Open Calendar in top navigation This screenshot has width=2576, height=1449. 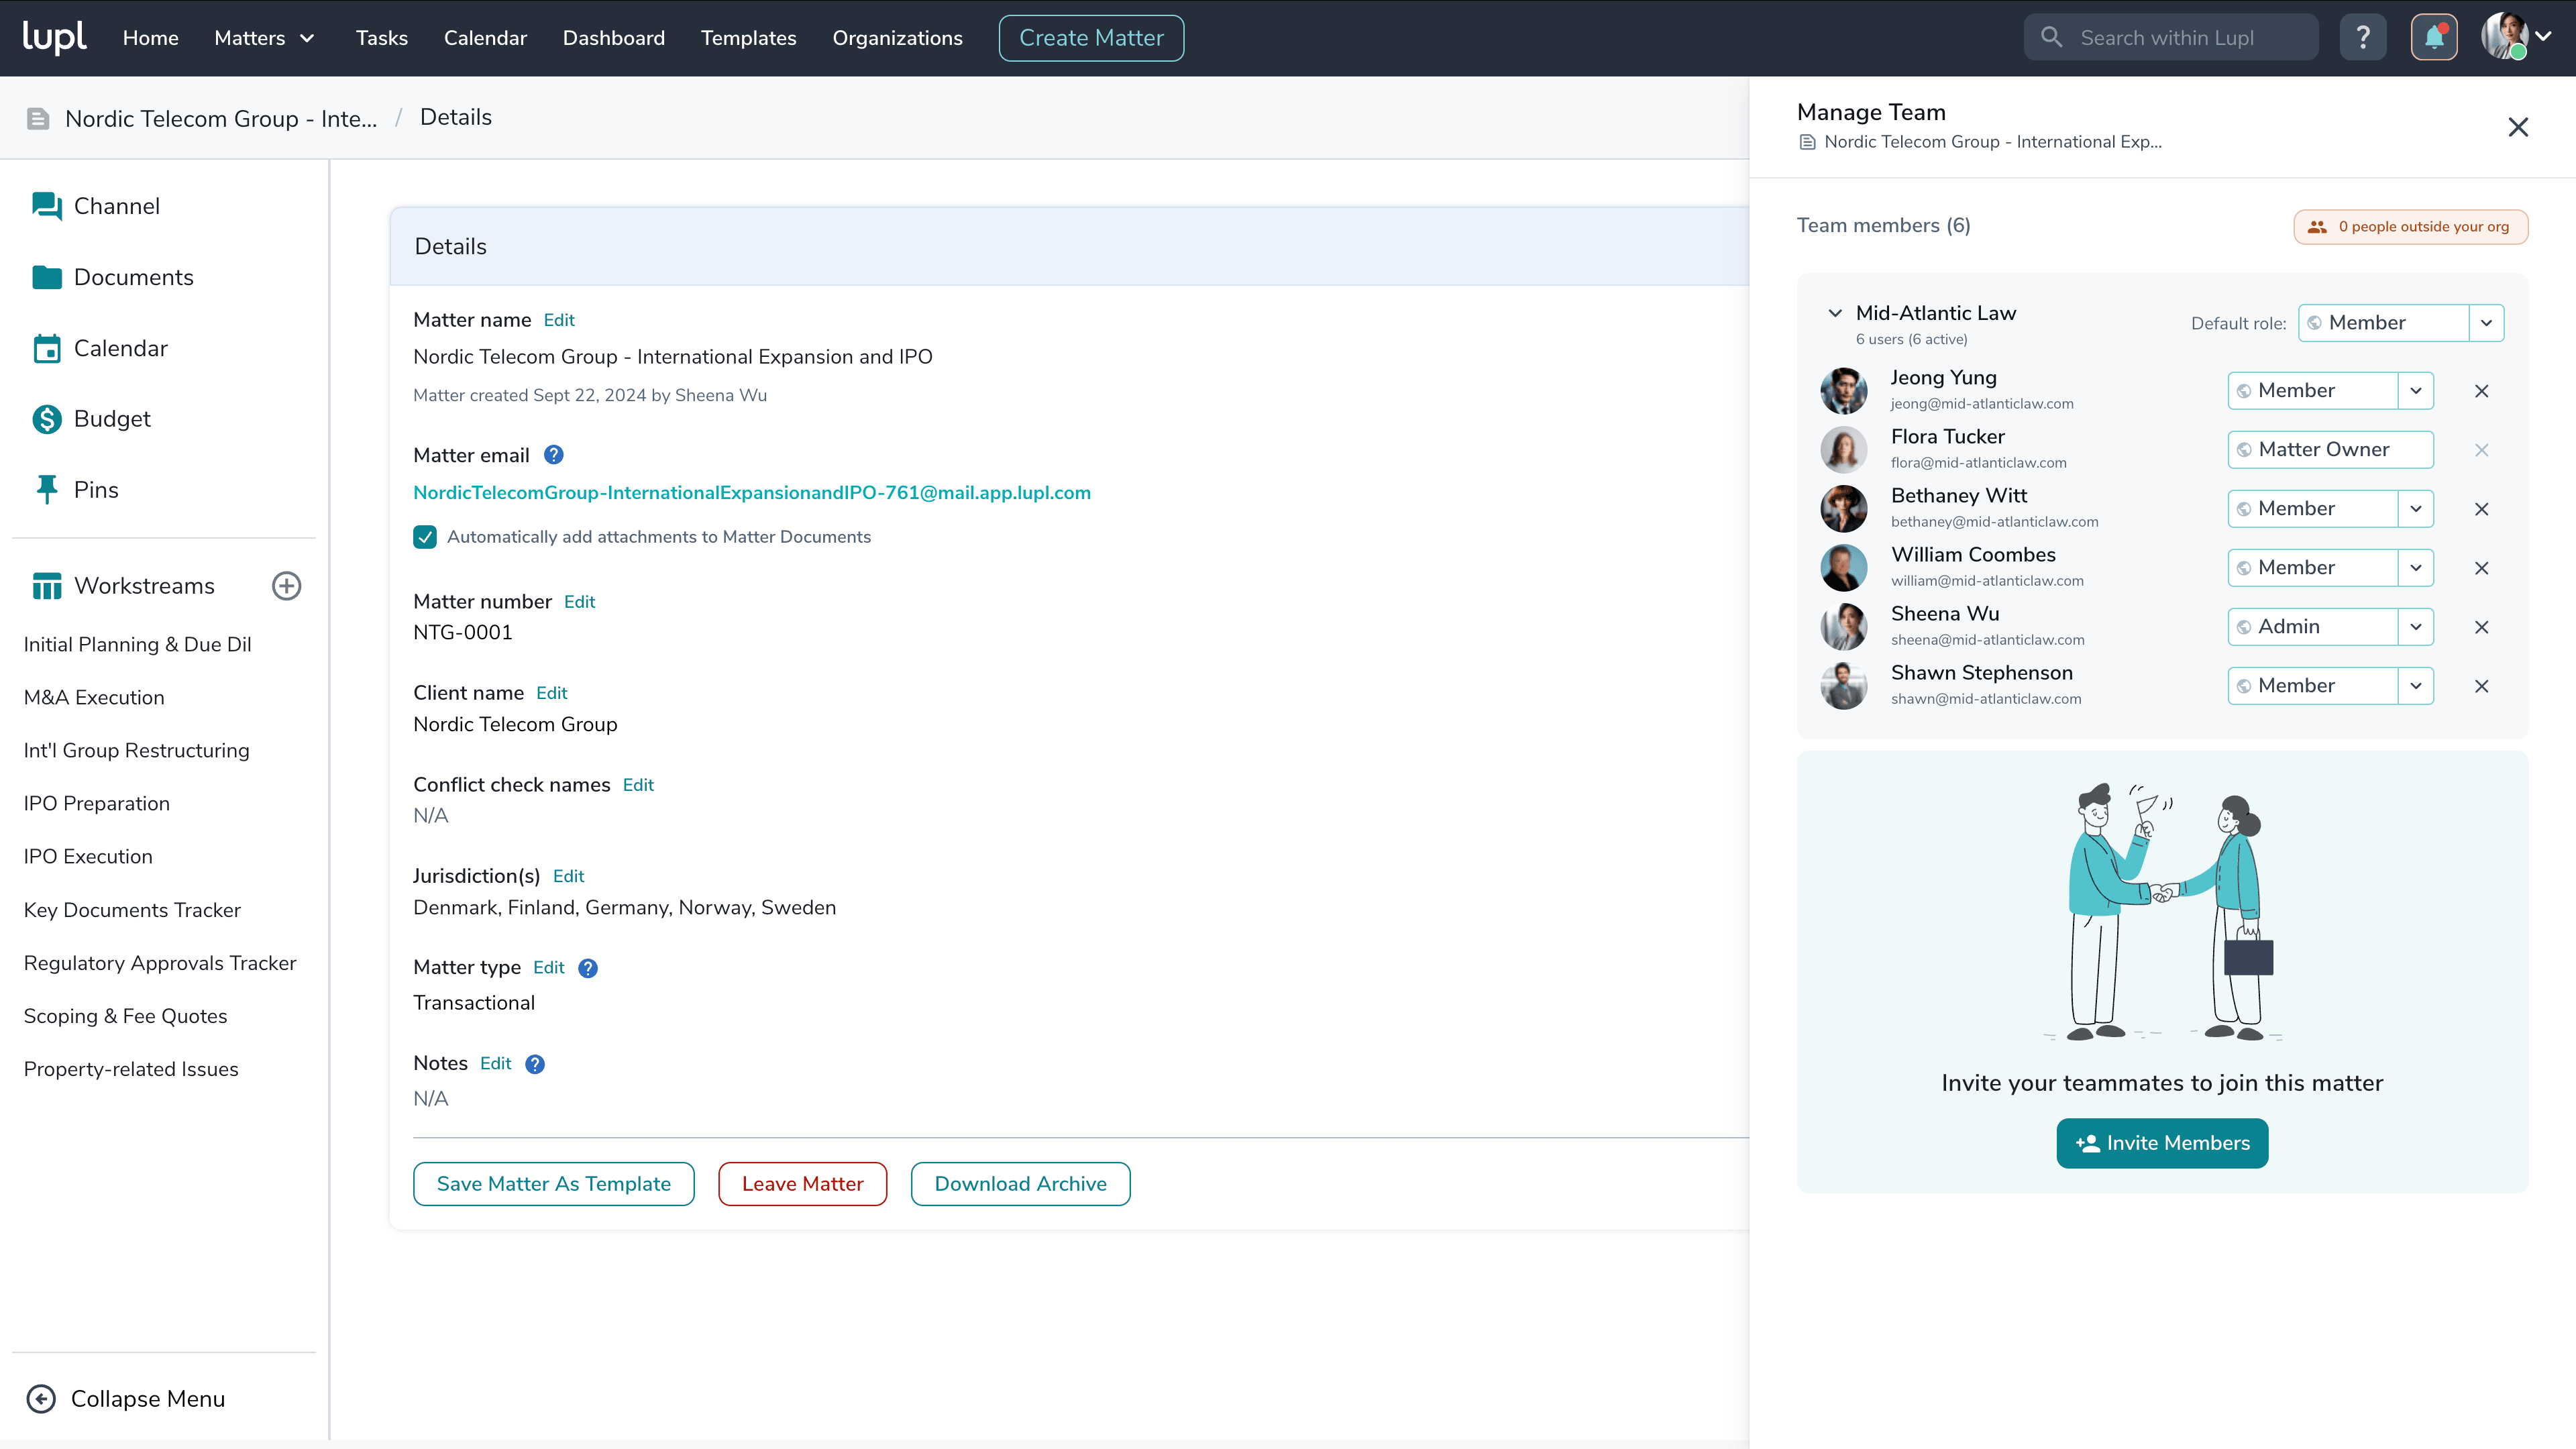coord(485,38)
